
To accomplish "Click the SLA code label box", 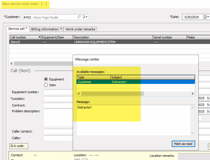I will tap(19, 146).
